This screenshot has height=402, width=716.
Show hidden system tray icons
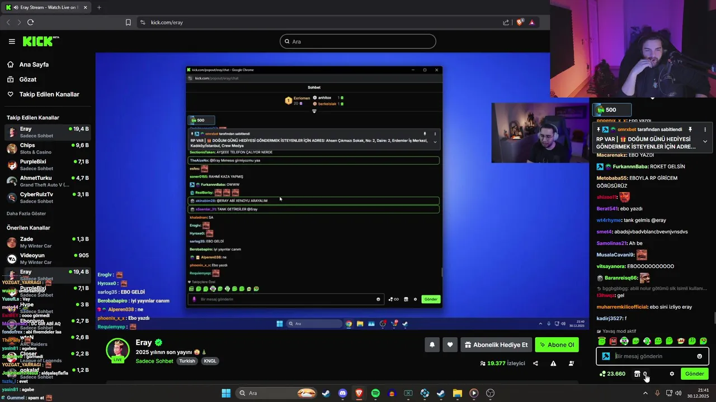pos(645,393)
